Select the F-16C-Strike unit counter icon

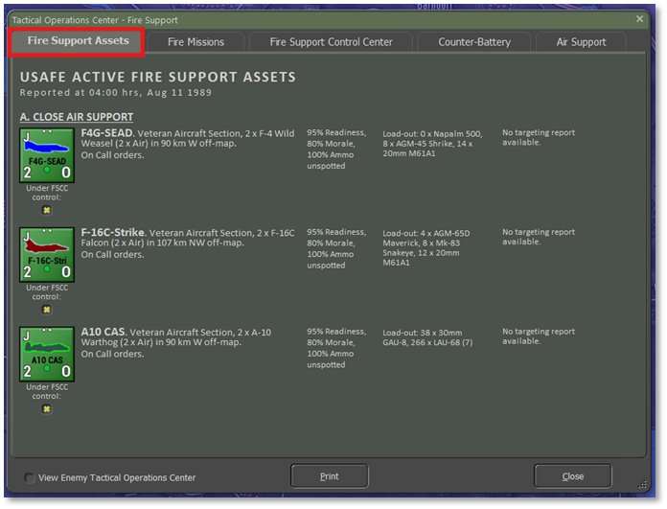click(x=47, y=253)
